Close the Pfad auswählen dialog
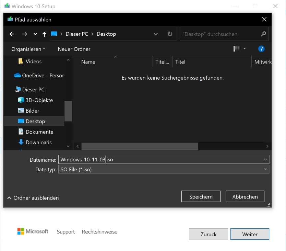The image size is (286, 251). click(264, 19)
